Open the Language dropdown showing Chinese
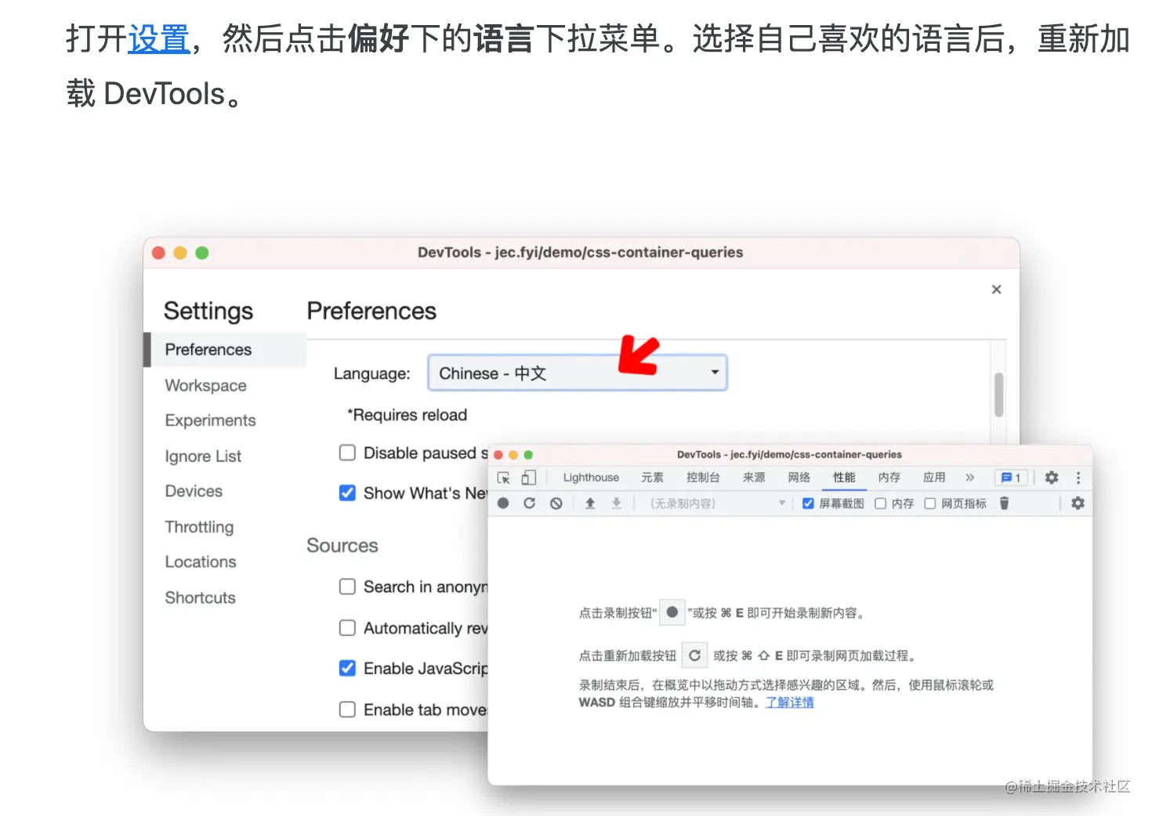Image resolution: width=1152 pixels, height=816 pixels. [578, 373]
